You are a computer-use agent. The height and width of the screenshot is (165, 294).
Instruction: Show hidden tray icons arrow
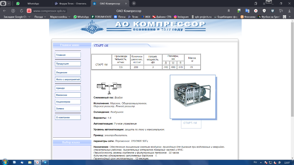pyautogui.click(x=261, y=163)
